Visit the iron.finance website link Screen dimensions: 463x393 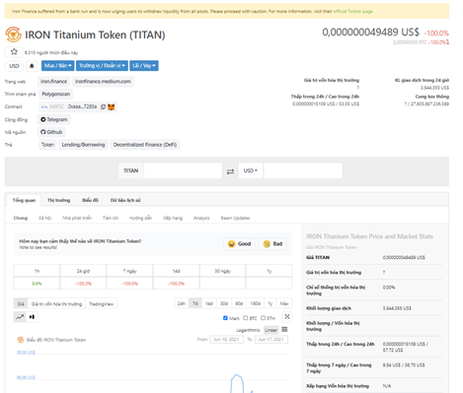click(54, 82)
